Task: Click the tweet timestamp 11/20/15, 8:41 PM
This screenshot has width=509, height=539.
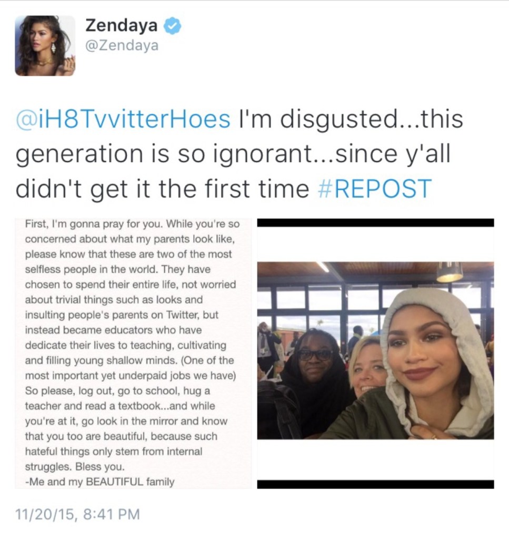Action: [x=77, y=514]
